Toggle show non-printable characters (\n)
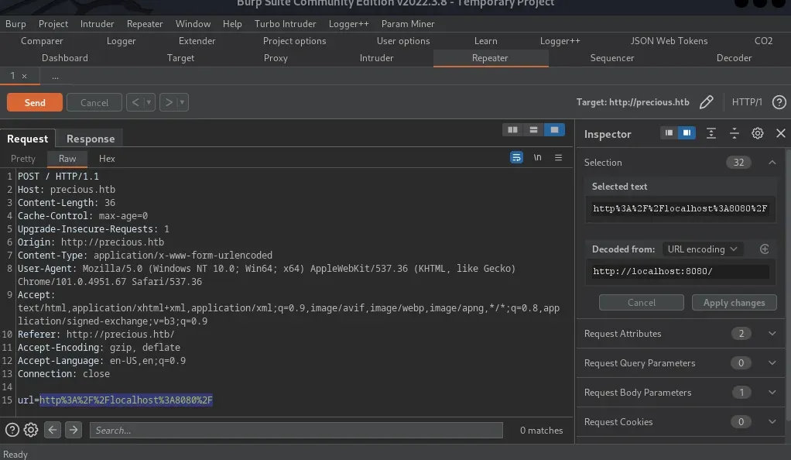This screenshot has width=791, height=460. (538, 157)
